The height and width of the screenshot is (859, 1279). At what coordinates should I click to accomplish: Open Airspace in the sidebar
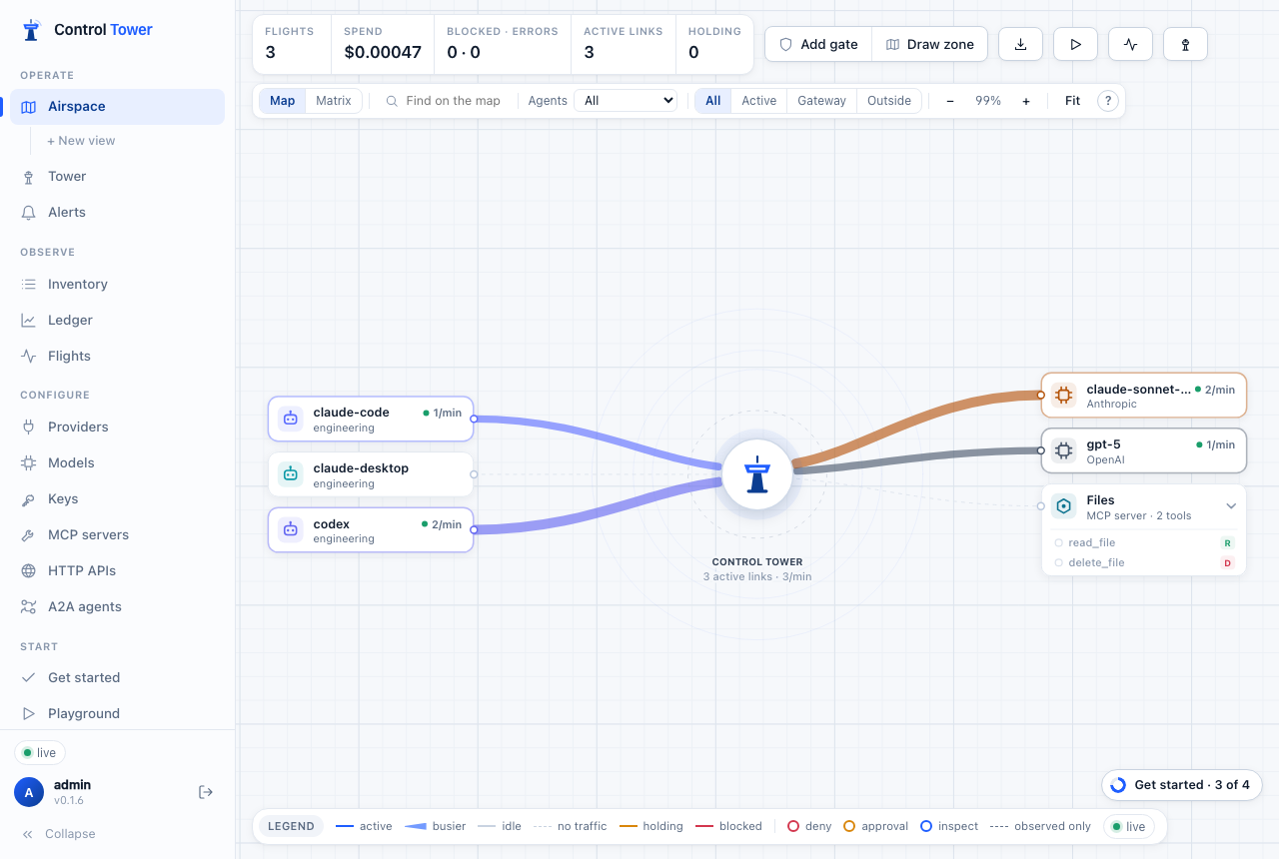(x=117, y=107)
